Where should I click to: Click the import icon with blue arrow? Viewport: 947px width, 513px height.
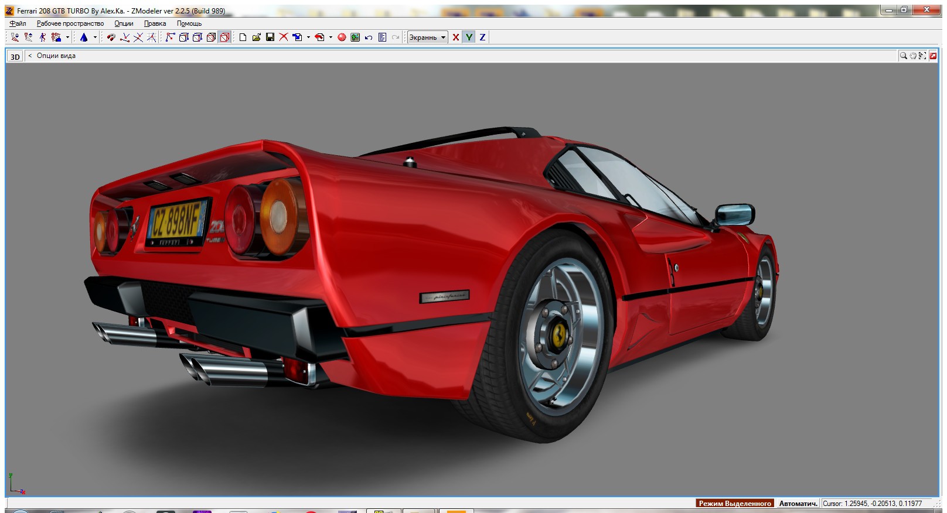(x=298, y=37)
